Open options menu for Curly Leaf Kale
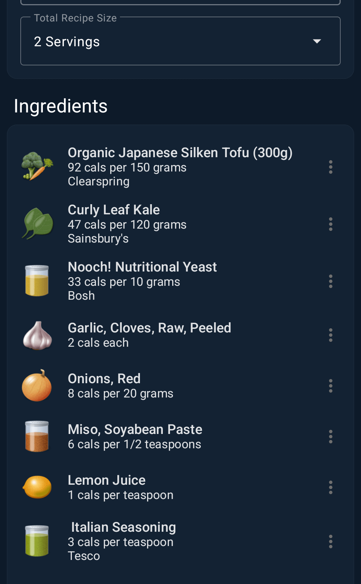 click(x=331, y=224)
